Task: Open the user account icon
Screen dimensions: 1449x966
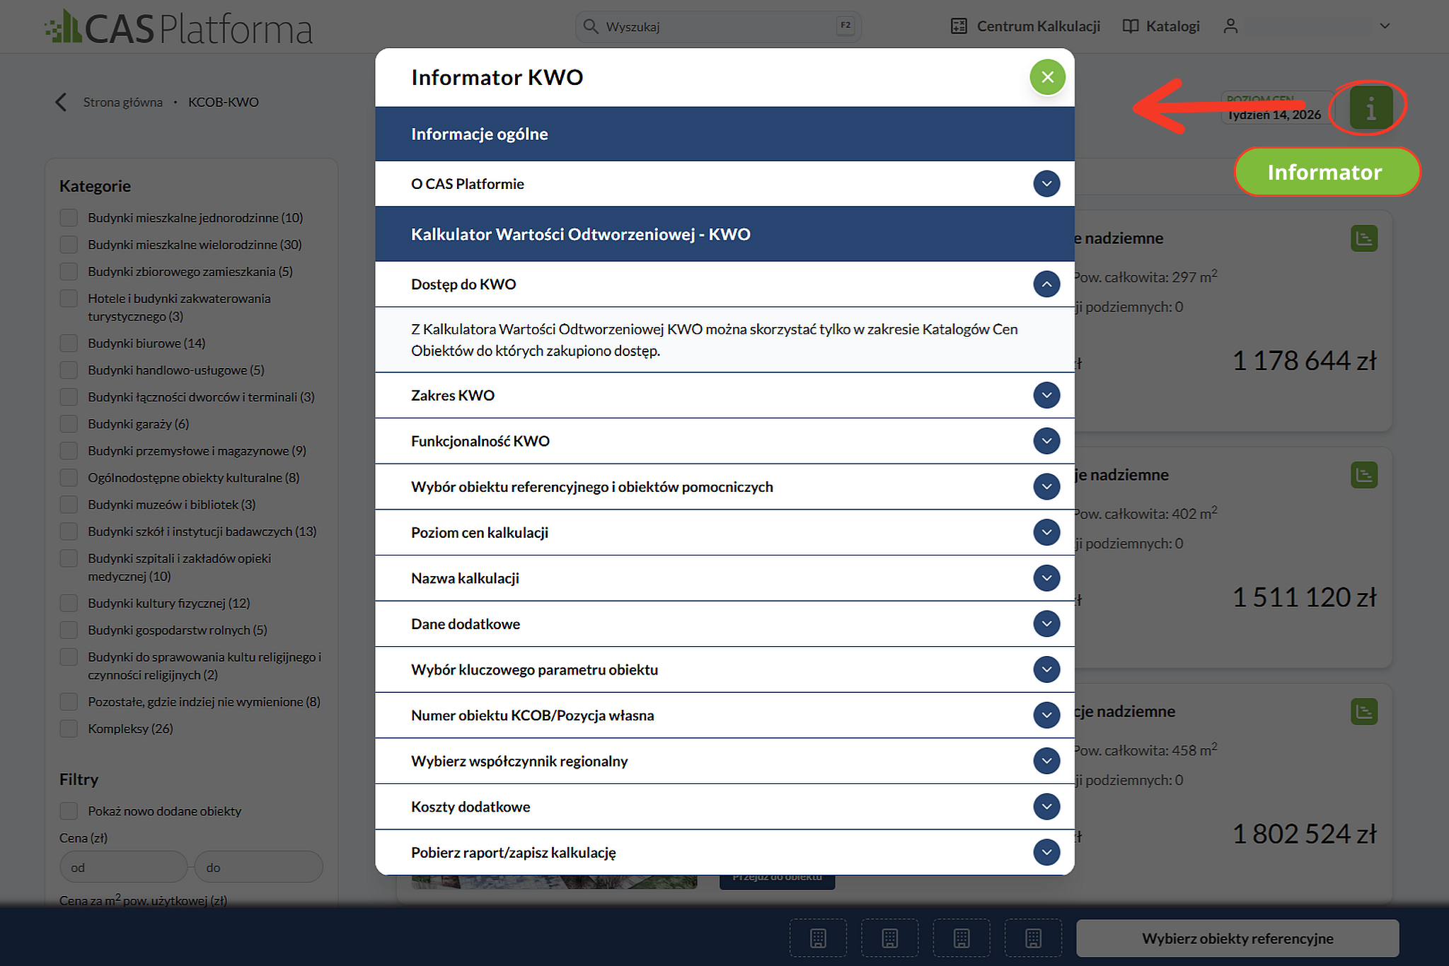Action: coord(1230,26)
